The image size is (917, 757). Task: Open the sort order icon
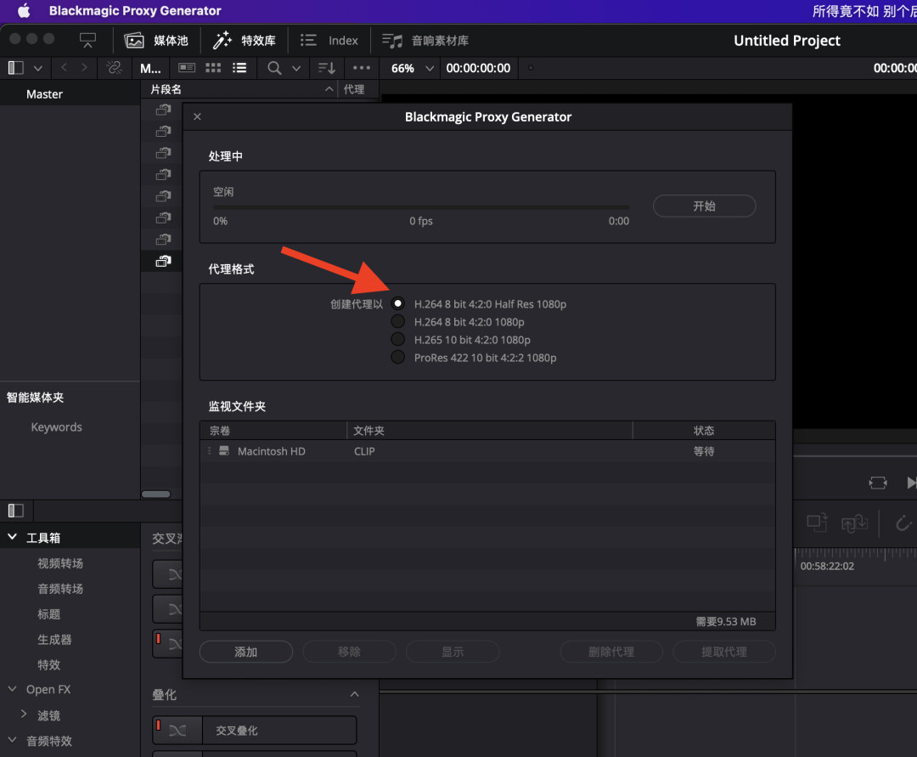coord(326,68)
